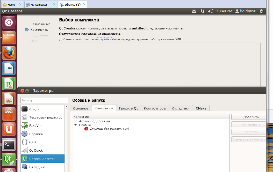Click the Добавить button

click(x=249, y=117)
